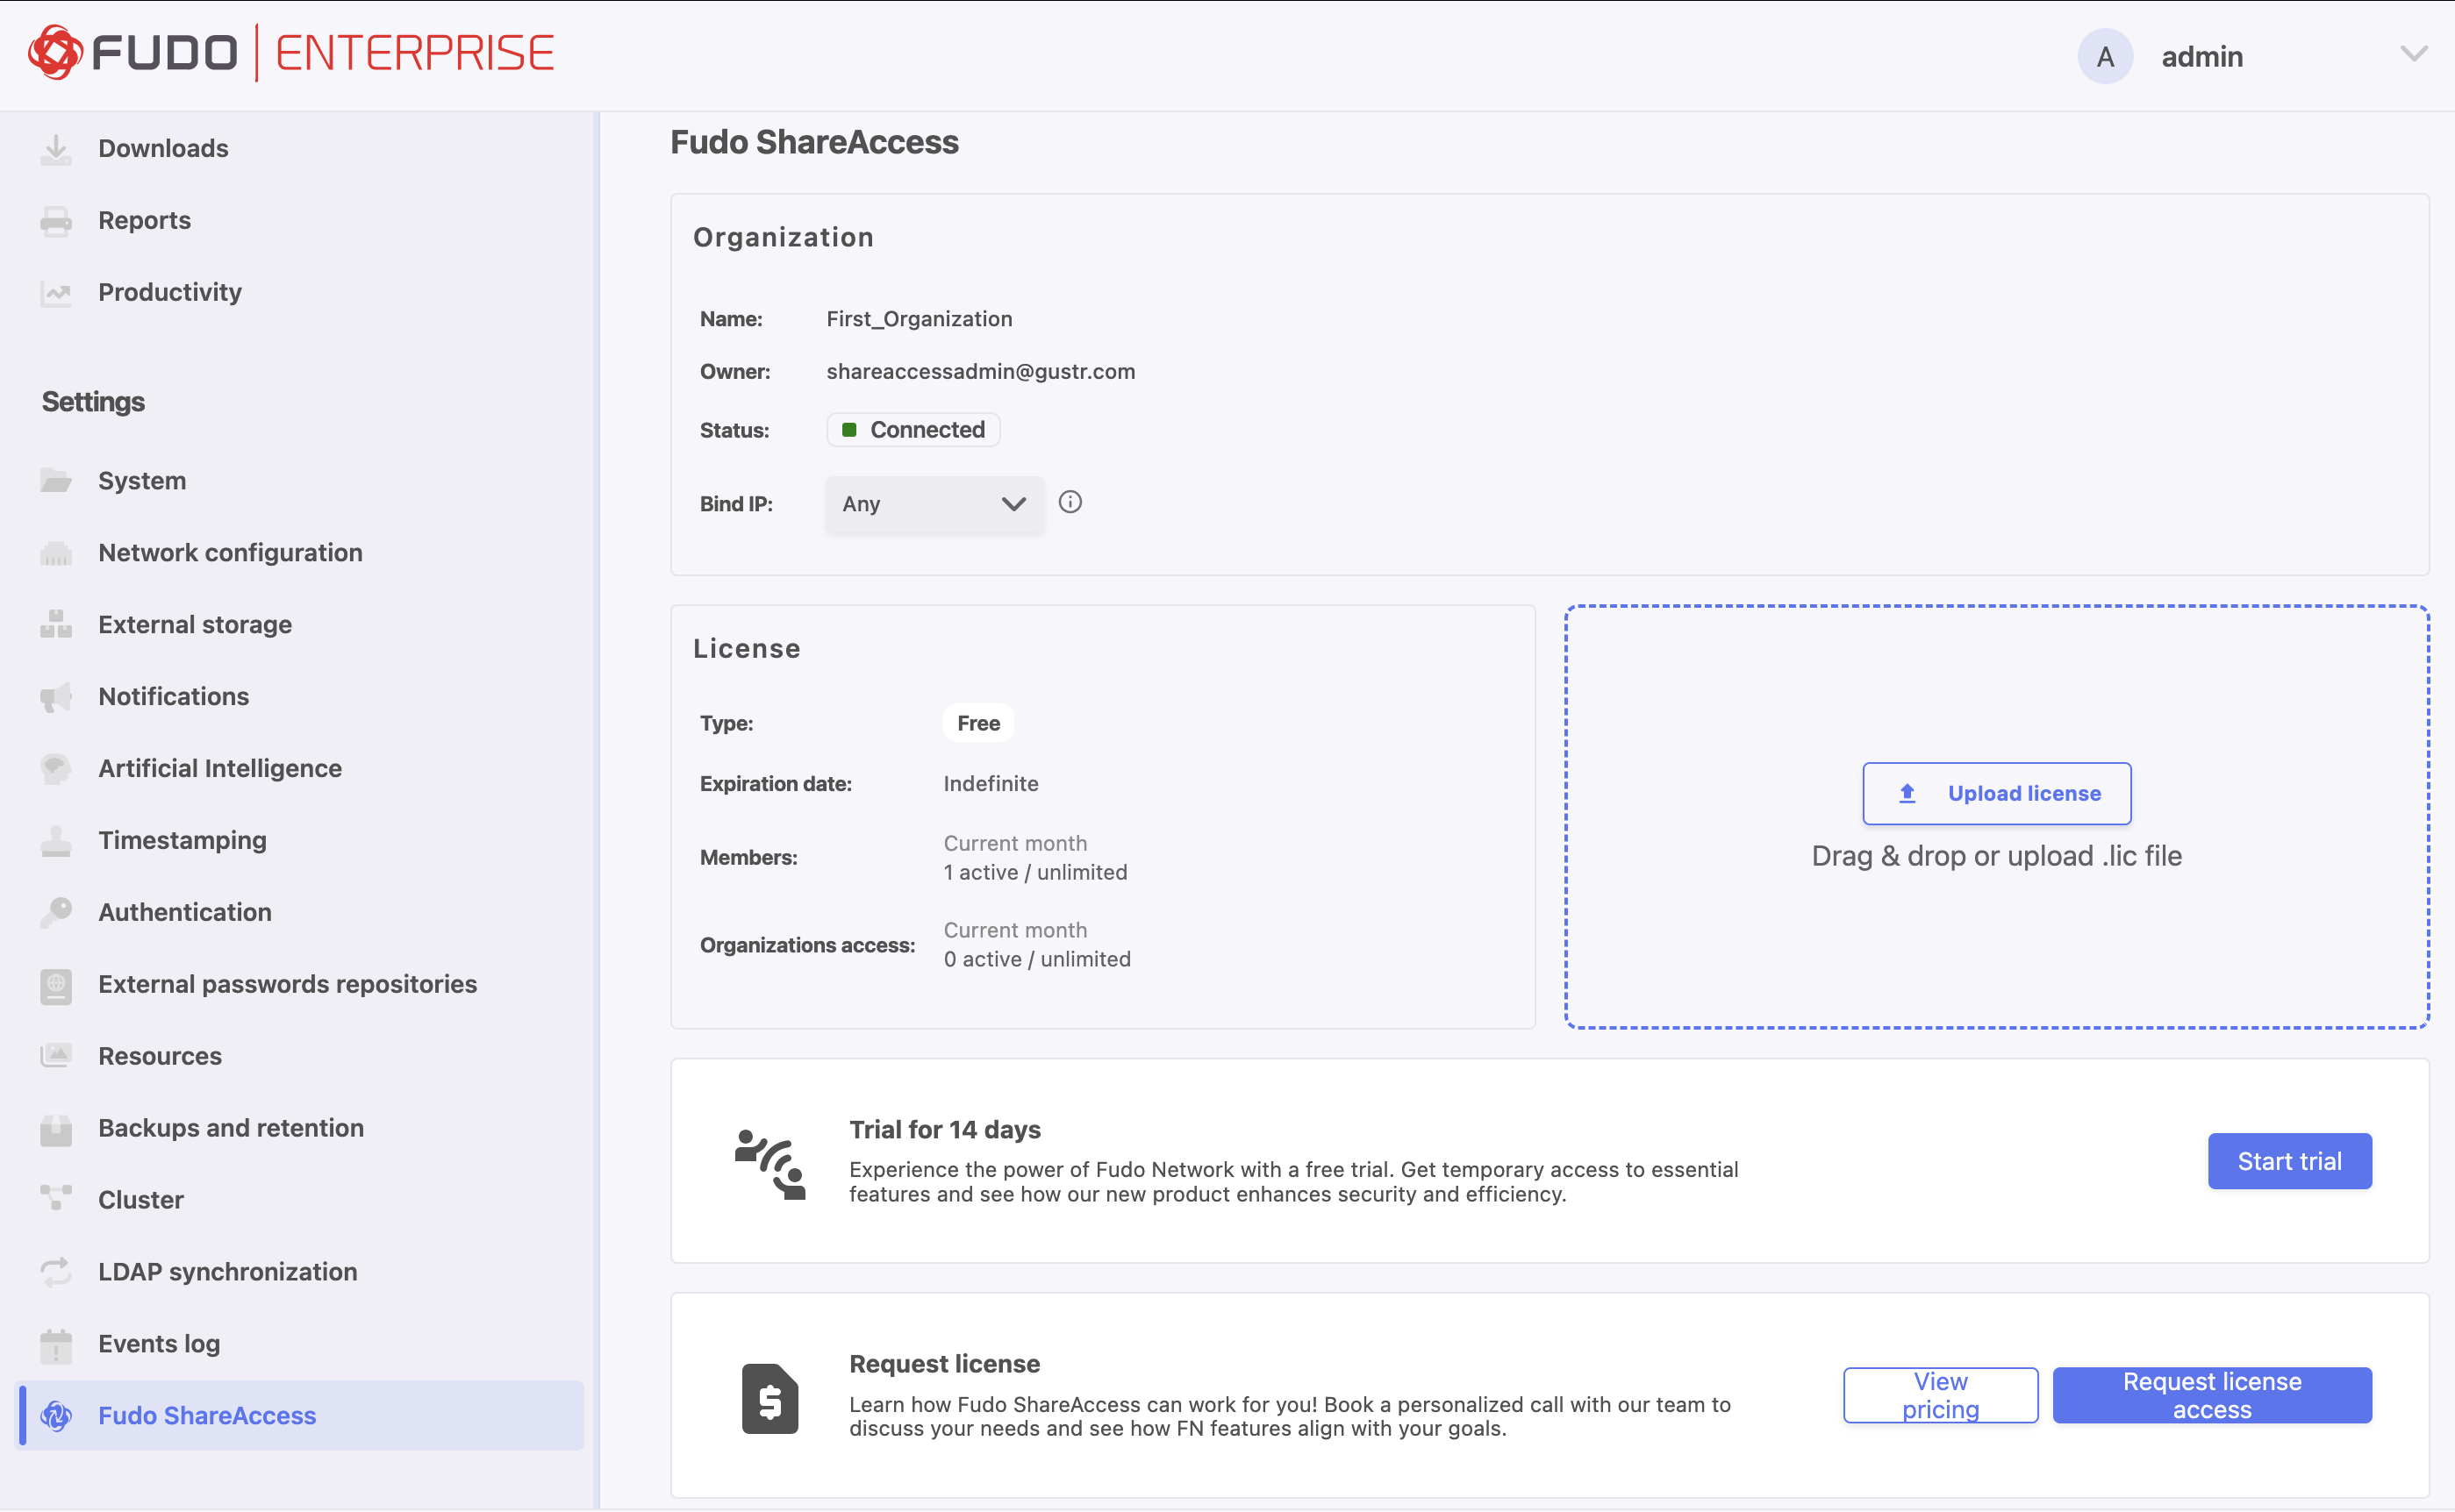Click the Artificial Intelligence head icon

pyautogui.click(x=56, y=769)
